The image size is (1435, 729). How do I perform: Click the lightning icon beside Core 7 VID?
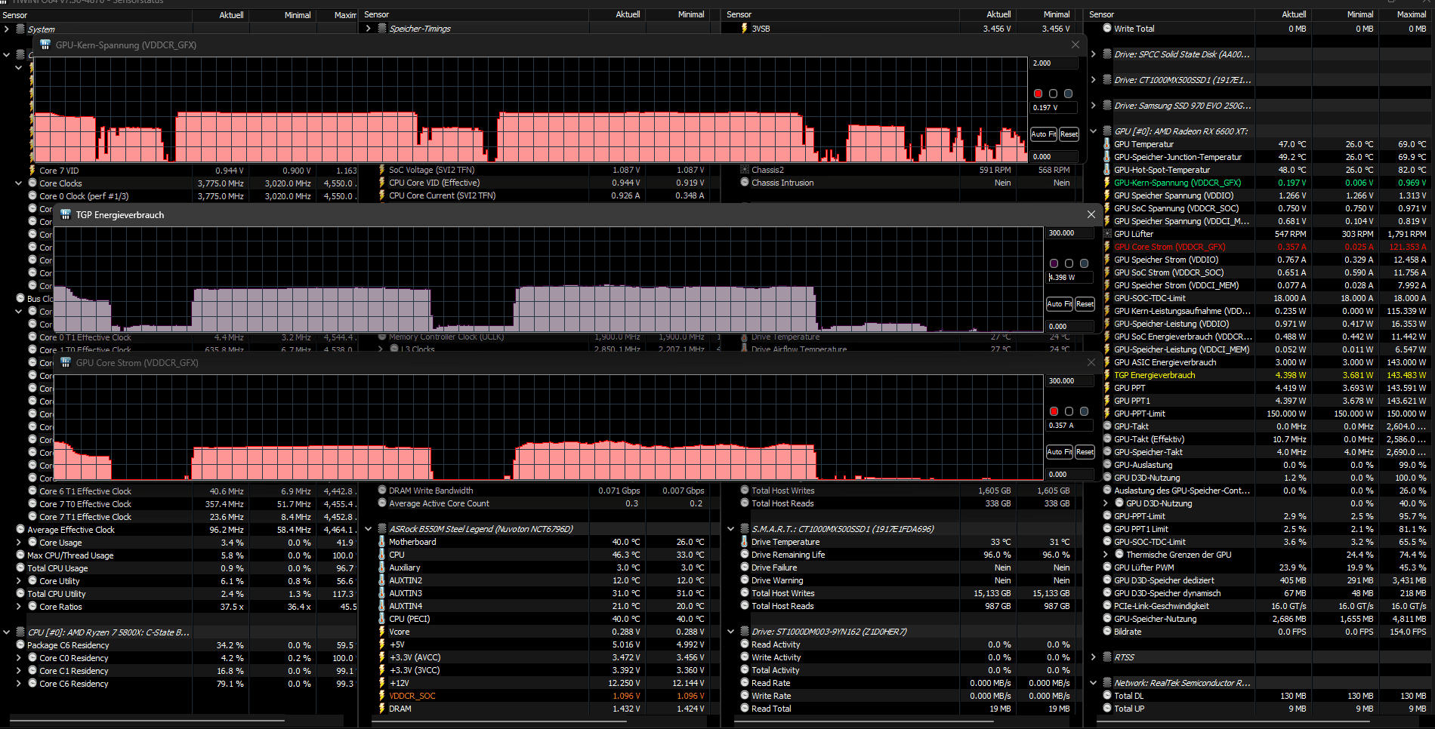pyautogui.click(x=32, y=171)
